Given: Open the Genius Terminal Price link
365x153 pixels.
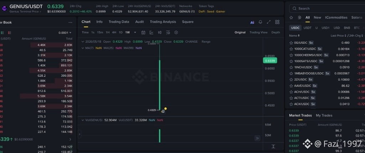Looking at the screenshot, I should tap(25, 12).
